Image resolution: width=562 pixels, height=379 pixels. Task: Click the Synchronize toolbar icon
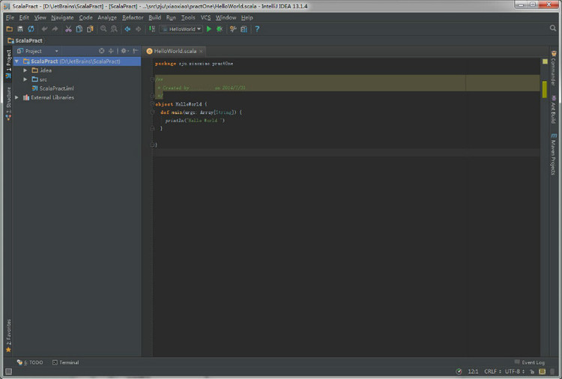pos(31,29)
